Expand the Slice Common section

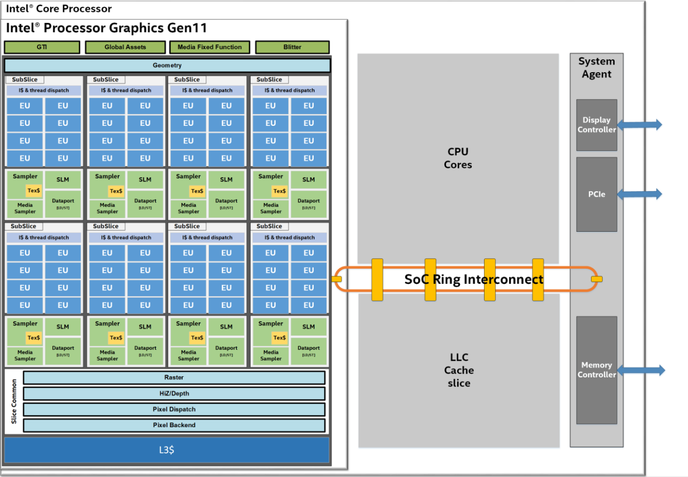13,401
